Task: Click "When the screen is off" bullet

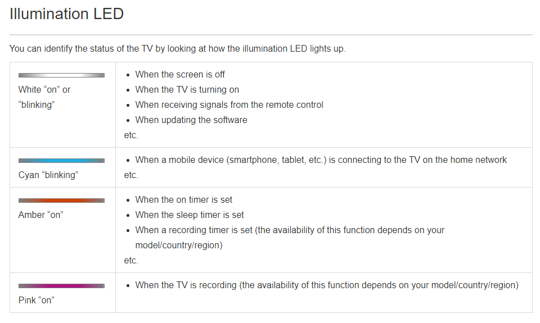Action: point(180,74)
